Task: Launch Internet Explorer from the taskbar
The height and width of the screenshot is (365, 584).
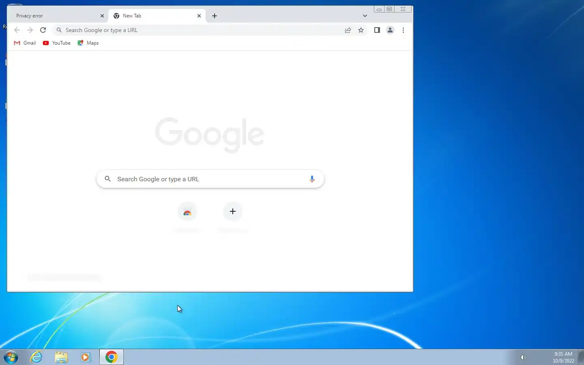Action: click(x=36, y=357)
